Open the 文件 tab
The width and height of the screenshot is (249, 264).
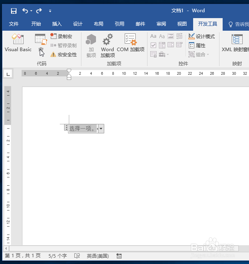[x=14, y=24]
